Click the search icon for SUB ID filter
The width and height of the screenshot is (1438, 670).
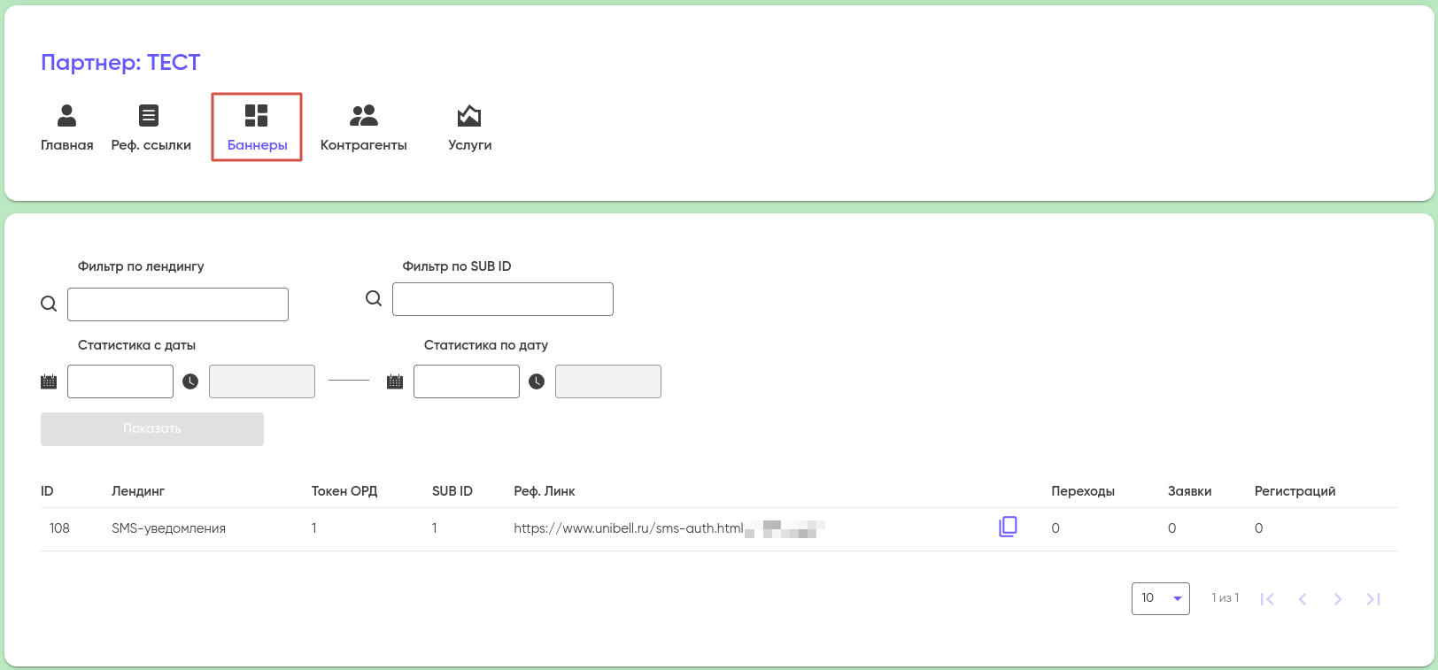[374, 298]
